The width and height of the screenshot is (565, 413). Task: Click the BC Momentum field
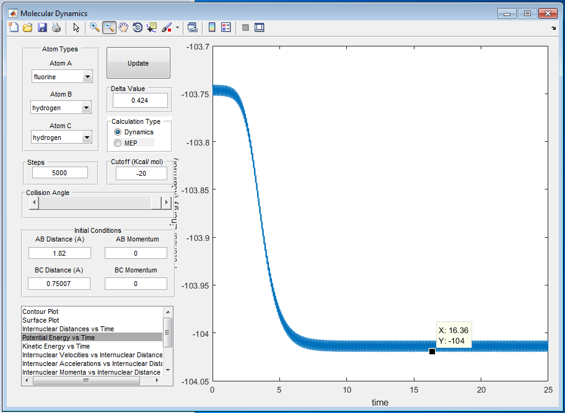(x=136, y=284)
